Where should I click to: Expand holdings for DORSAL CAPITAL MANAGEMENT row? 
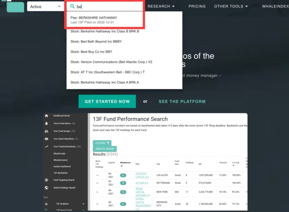[x=97, y=204]
